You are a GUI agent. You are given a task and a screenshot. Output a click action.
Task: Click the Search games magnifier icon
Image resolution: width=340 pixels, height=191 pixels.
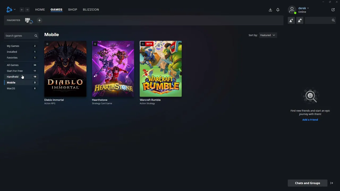tap(36, 36)
